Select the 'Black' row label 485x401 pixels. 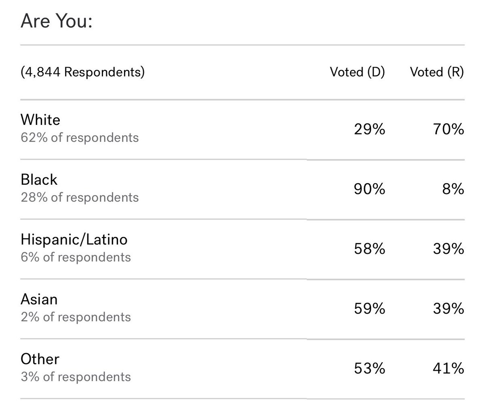pyautogui.click(x=39, y=179)
